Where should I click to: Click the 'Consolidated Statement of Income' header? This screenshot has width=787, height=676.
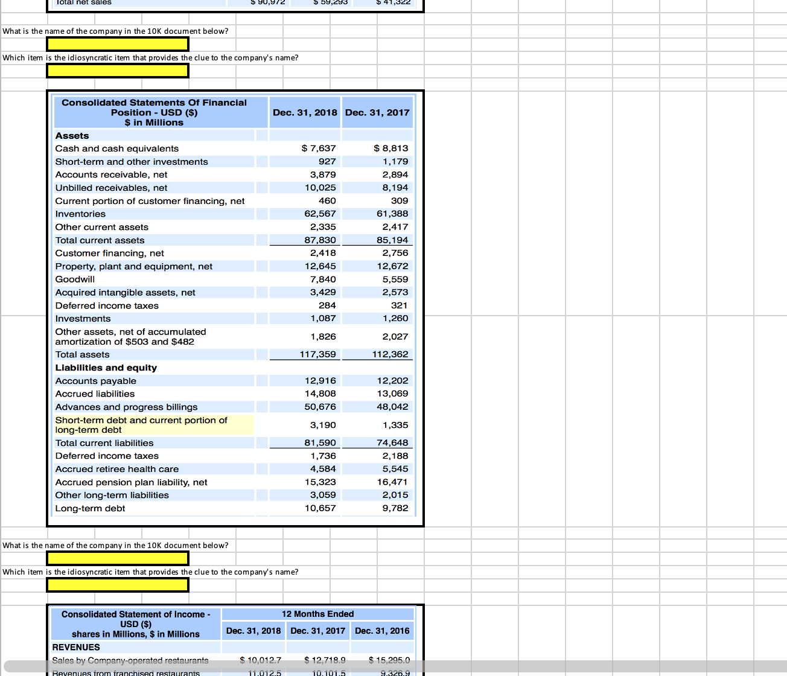tap(136, 624)
